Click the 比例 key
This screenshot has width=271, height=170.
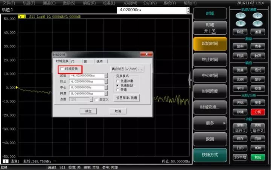240,80
